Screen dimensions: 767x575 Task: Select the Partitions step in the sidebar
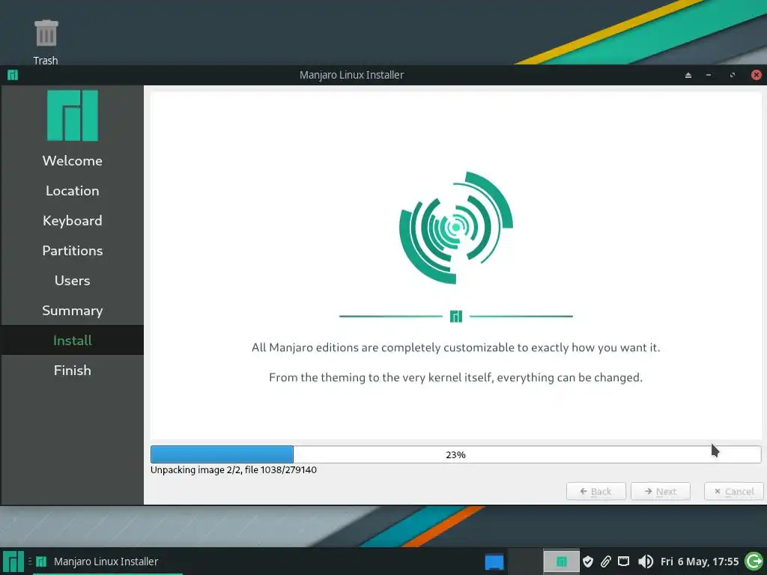(x=73, y=250)
